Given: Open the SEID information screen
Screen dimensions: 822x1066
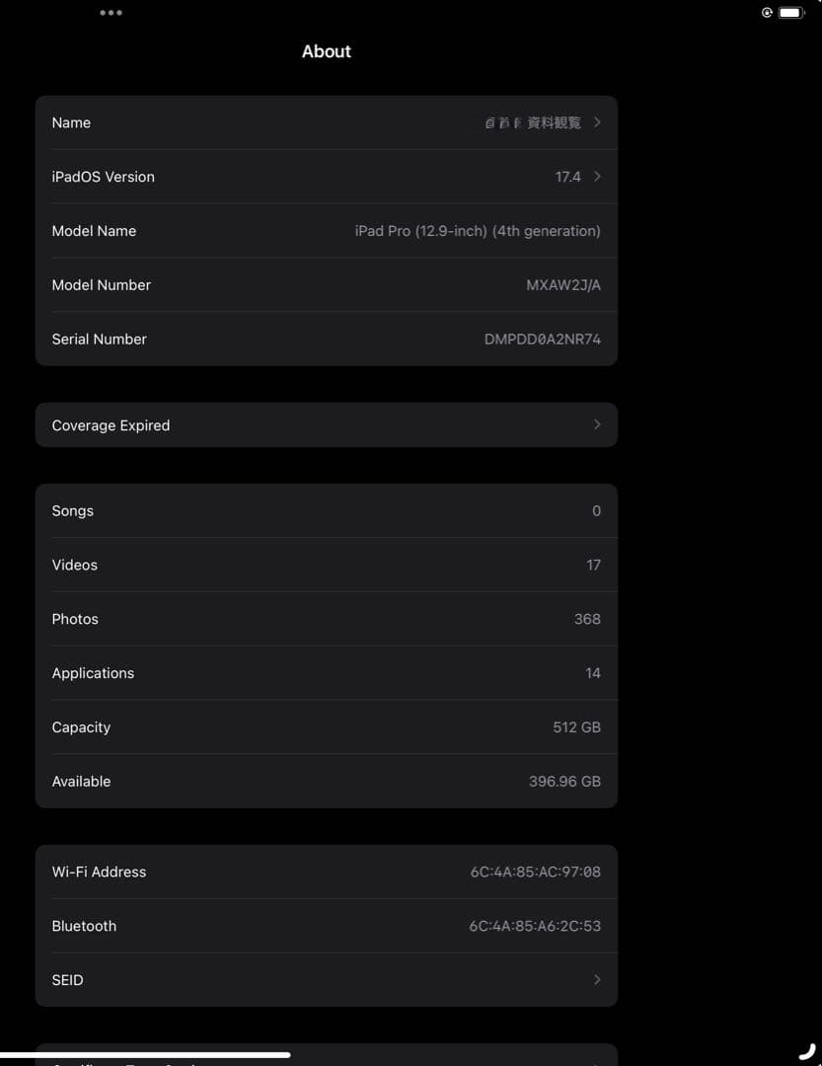Looking at the screenshot, I should 326,979.
